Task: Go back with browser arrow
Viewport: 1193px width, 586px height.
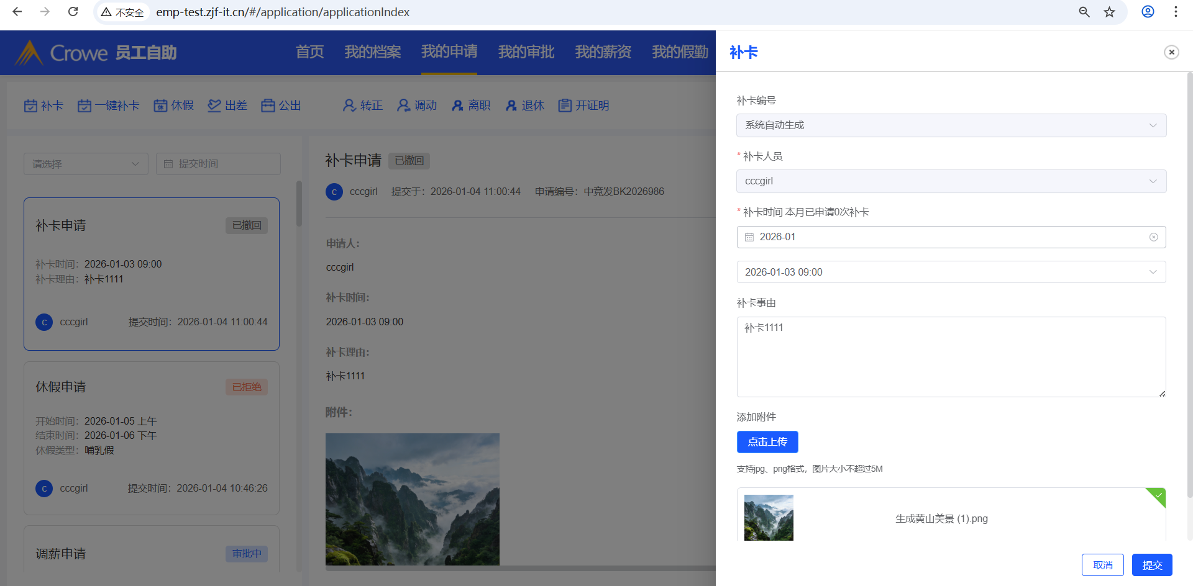Action: [17, 12]
